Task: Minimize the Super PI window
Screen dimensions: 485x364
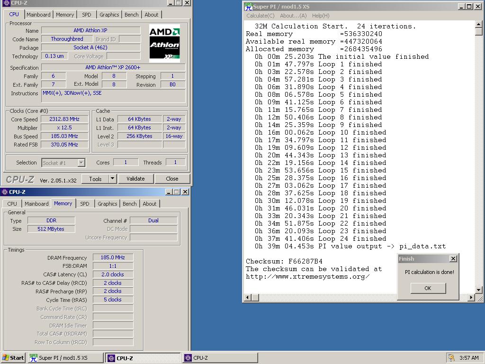Action: click(x=461, y=6)
